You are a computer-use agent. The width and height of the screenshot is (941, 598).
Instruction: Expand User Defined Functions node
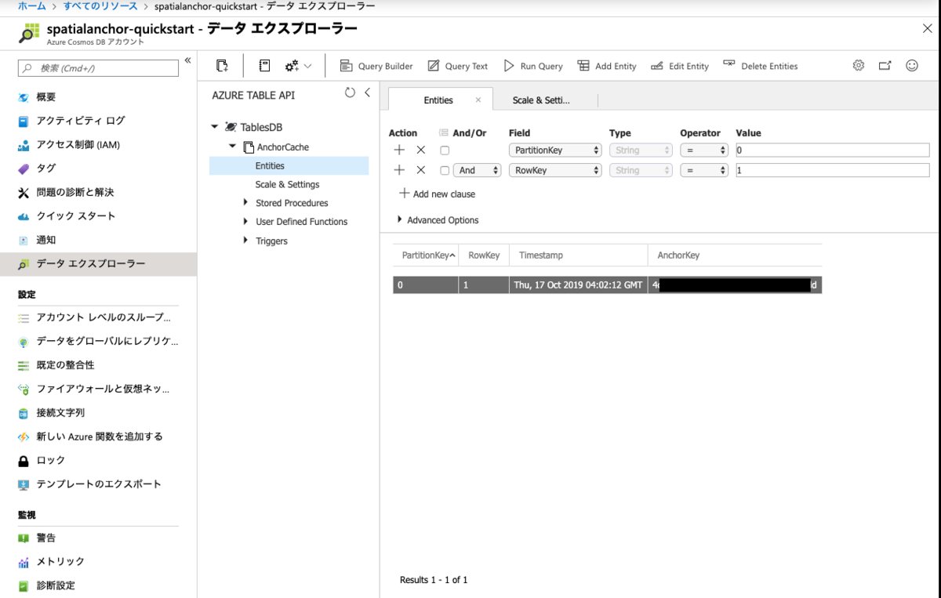246,222
